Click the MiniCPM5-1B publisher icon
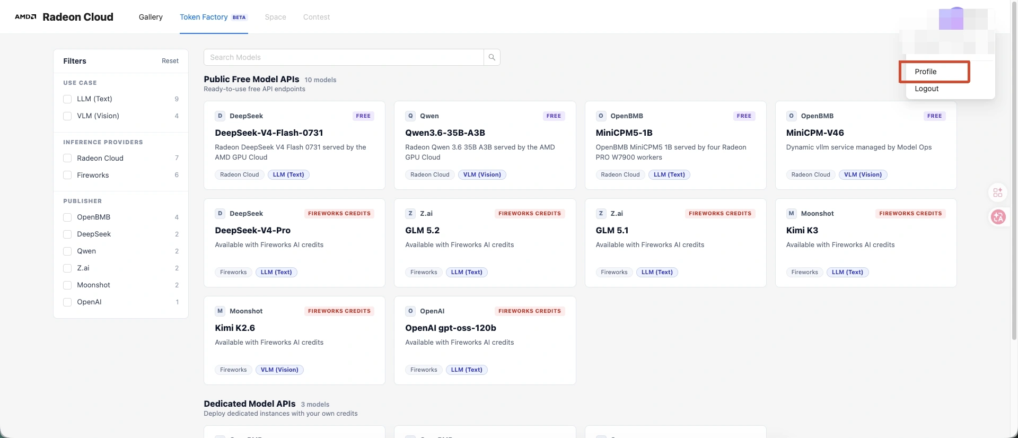This screenshot has width=1018, height=438. click(601, 116)
